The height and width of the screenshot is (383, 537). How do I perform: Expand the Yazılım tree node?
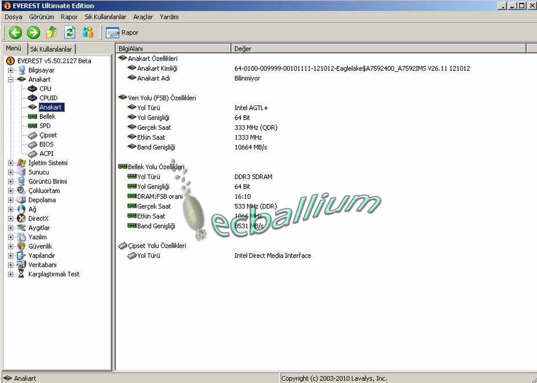click(11, 237)
